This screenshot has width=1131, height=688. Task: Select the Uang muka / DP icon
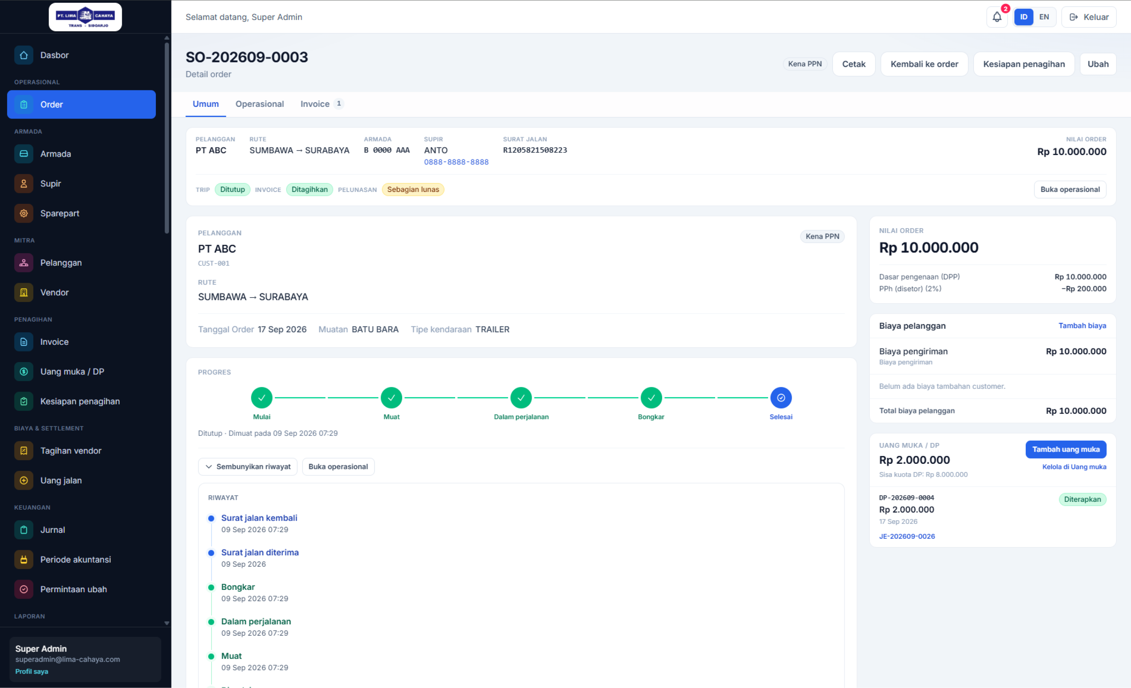tap(24, 372)
